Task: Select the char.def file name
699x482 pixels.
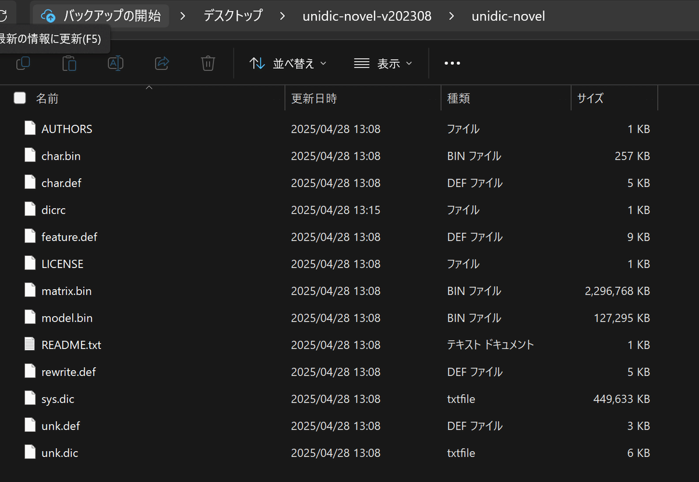Action: point(61,182)
